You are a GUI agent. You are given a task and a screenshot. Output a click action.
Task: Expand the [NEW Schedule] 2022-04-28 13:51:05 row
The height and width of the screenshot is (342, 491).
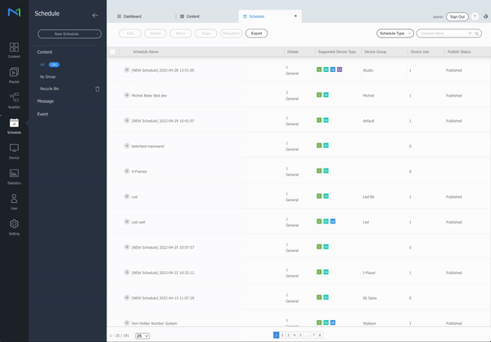127,70
